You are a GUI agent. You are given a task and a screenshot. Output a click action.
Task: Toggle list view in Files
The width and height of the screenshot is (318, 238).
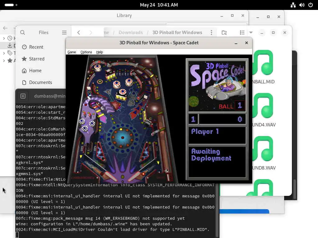click(x=242, y=32)
